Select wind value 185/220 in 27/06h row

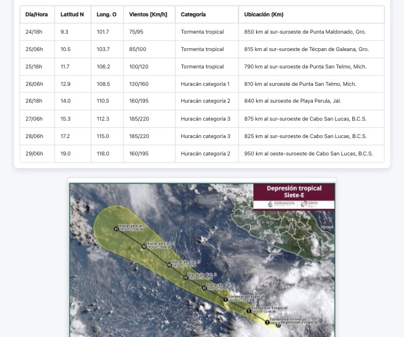pos(139,119)
